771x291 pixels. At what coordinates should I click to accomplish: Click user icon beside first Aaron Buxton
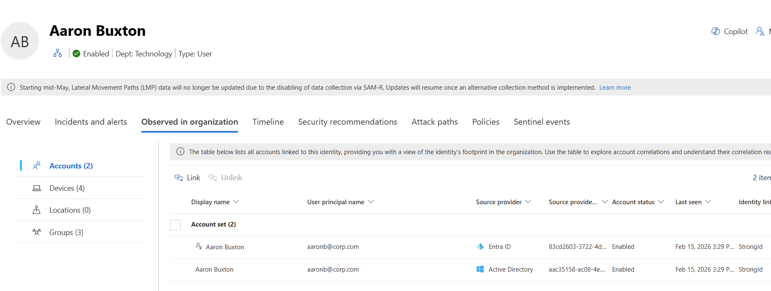click(199, 246)
